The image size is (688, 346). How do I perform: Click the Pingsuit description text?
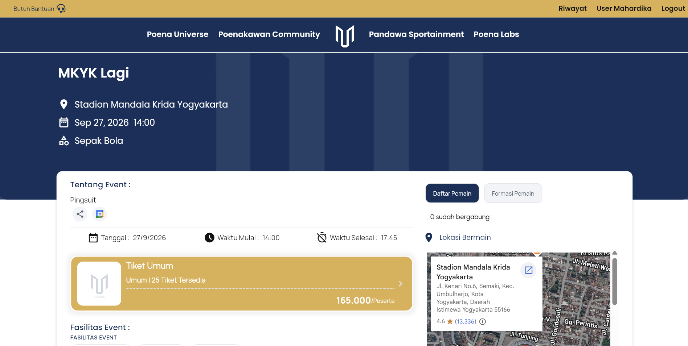[x=83, y=200]
